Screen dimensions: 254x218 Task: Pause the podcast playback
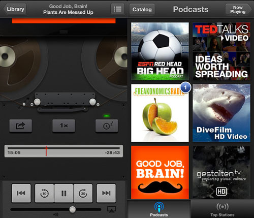point(64,193)
